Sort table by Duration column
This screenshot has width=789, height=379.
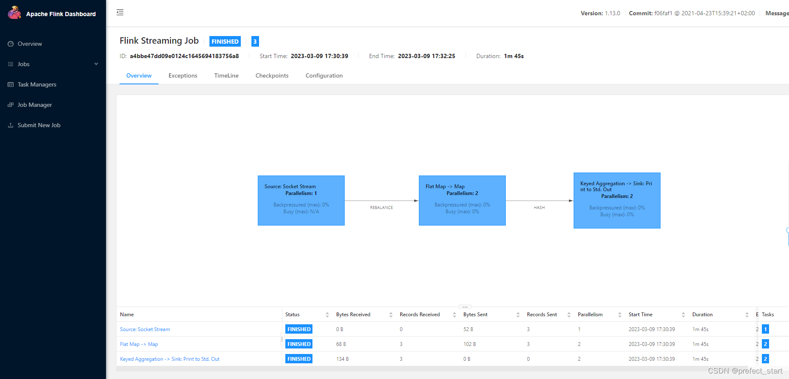pyautogui.click(x=747, y=315)
